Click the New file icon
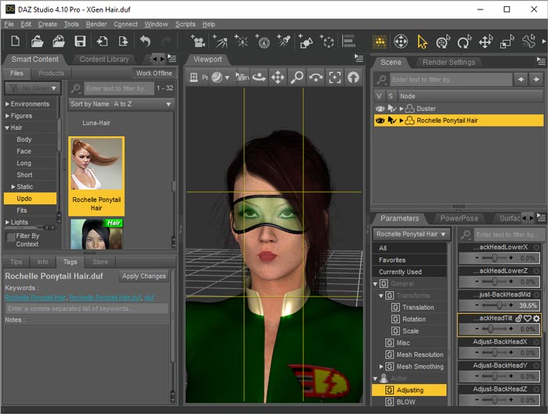The width and height of the screenshot is (548, 414). [16, 41]
